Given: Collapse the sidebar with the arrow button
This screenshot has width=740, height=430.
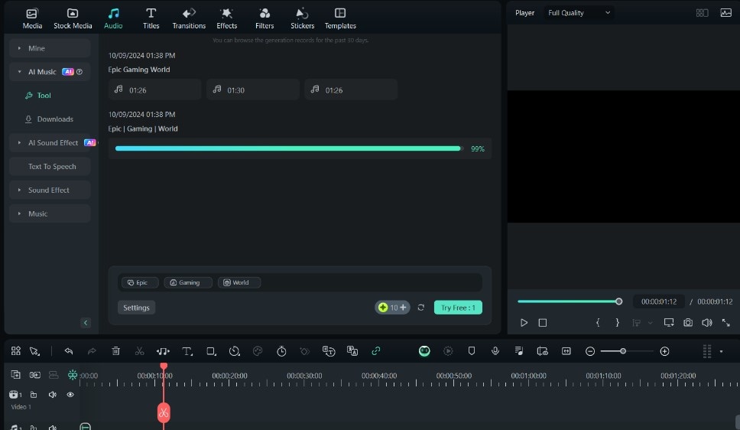Looking at the screenshot, I should point(86,323).
